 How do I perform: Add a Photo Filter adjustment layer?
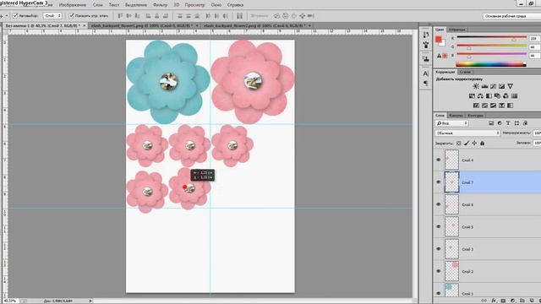(497, 95)
